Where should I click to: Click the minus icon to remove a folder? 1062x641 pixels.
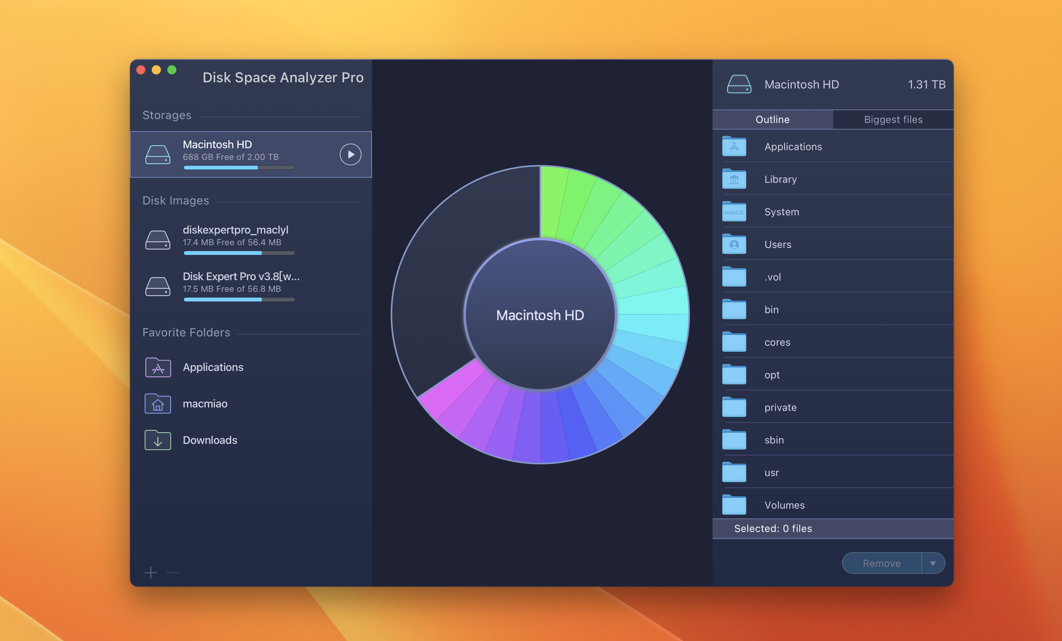[172, 573]
